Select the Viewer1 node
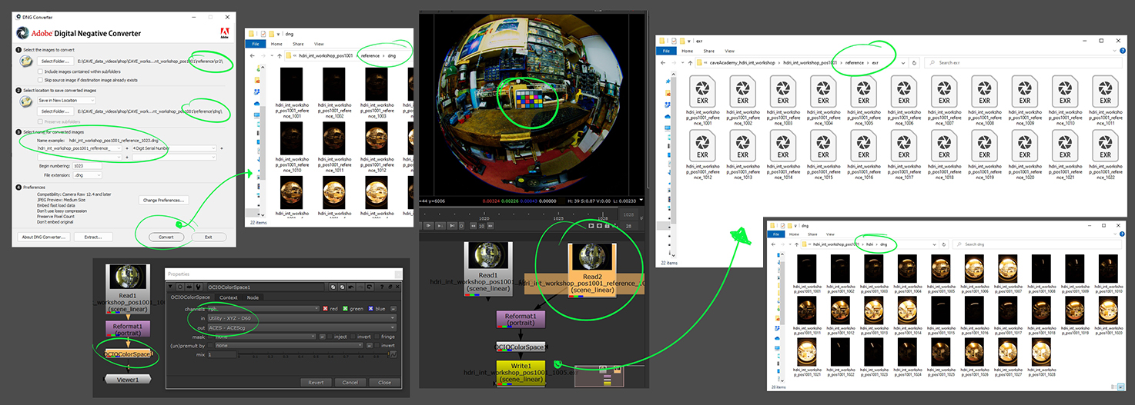This screenshot has height=405, width=1135. (x=129, y=379)
